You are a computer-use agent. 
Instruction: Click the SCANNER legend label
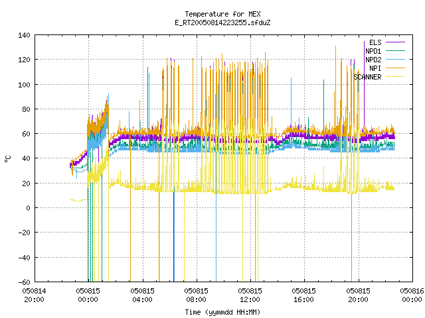(367, 77)
